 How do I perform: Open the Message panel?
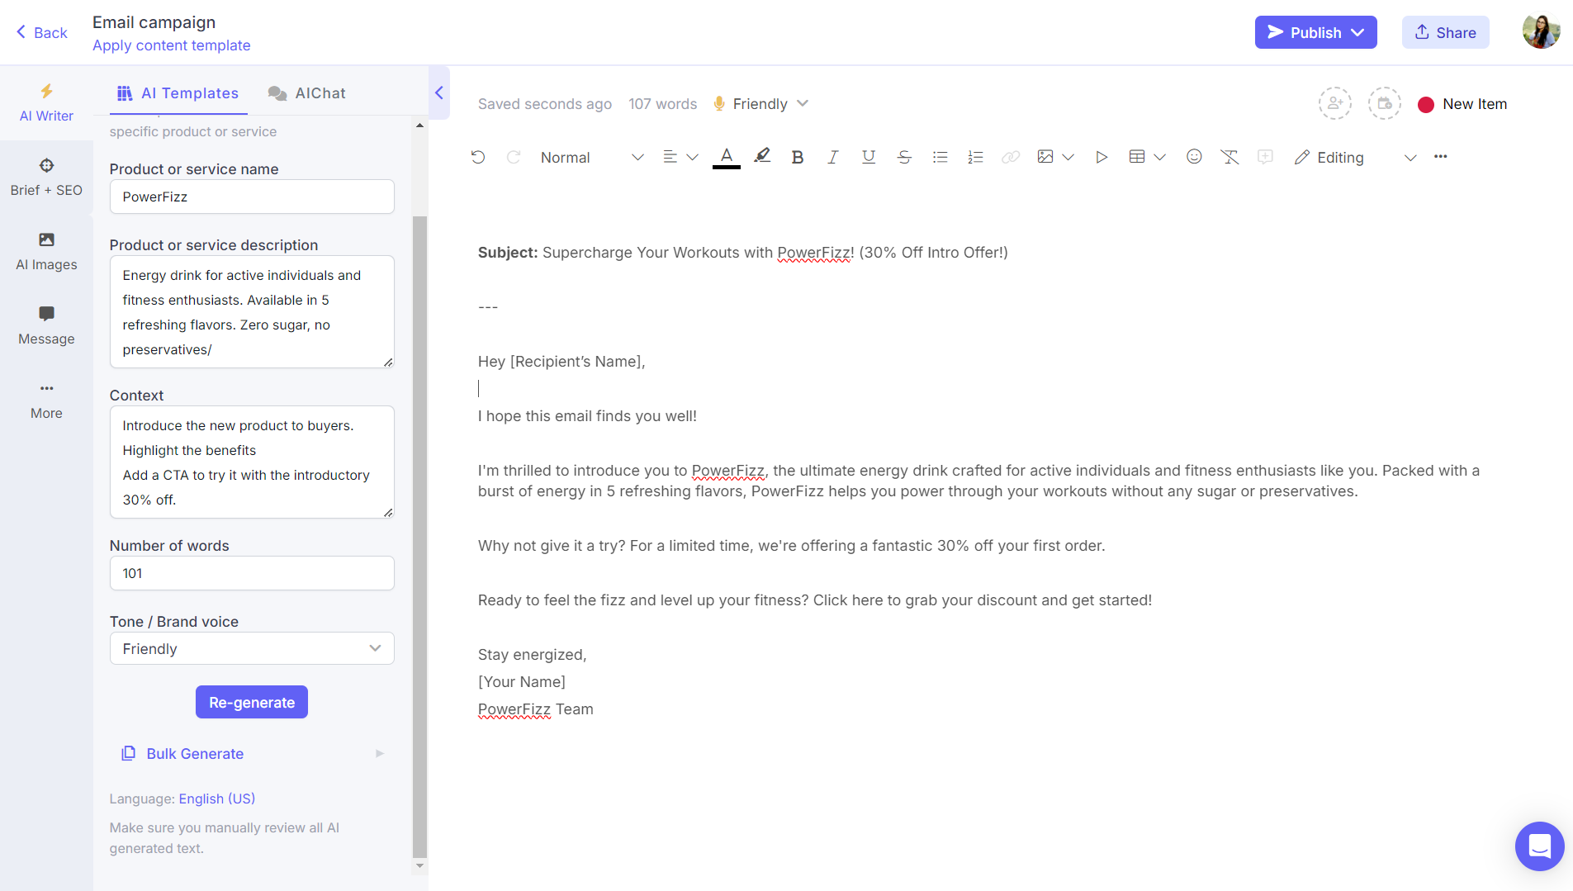[x=46, y=325]
